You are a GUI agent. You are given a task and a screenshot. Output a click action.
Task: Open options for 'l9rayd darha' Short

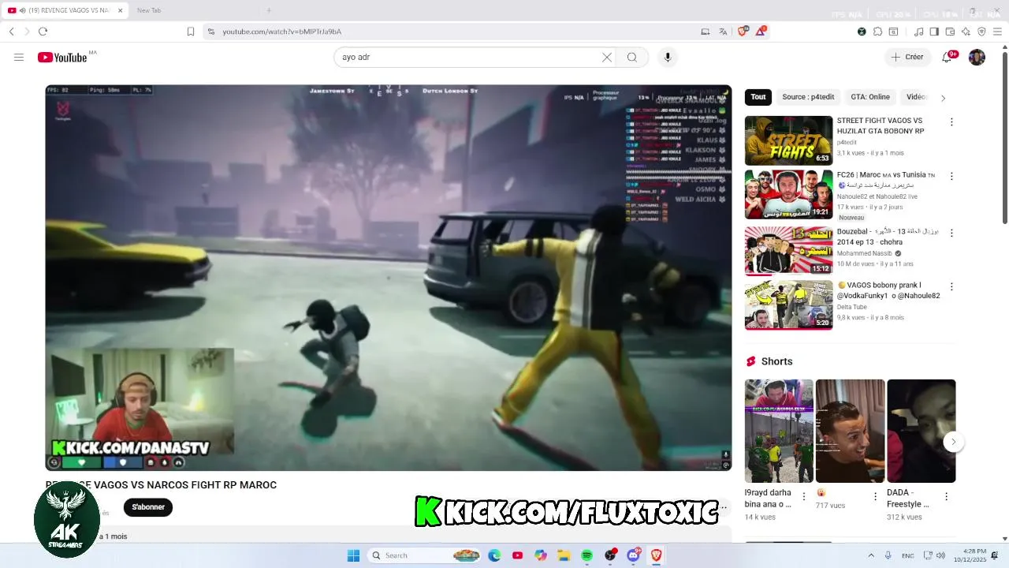(x=804, y=496)
